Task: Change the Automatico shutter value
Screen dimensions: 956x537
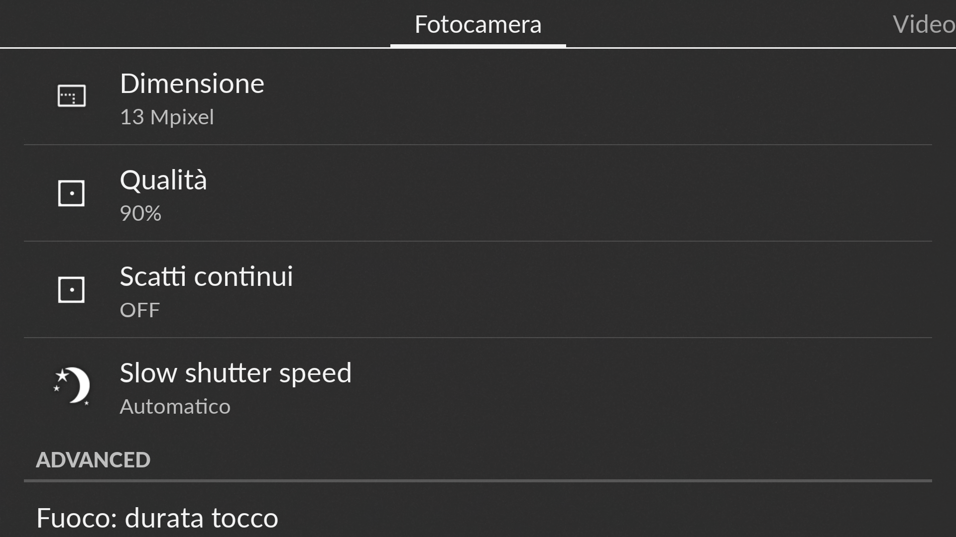Action: tap(175, 407)
